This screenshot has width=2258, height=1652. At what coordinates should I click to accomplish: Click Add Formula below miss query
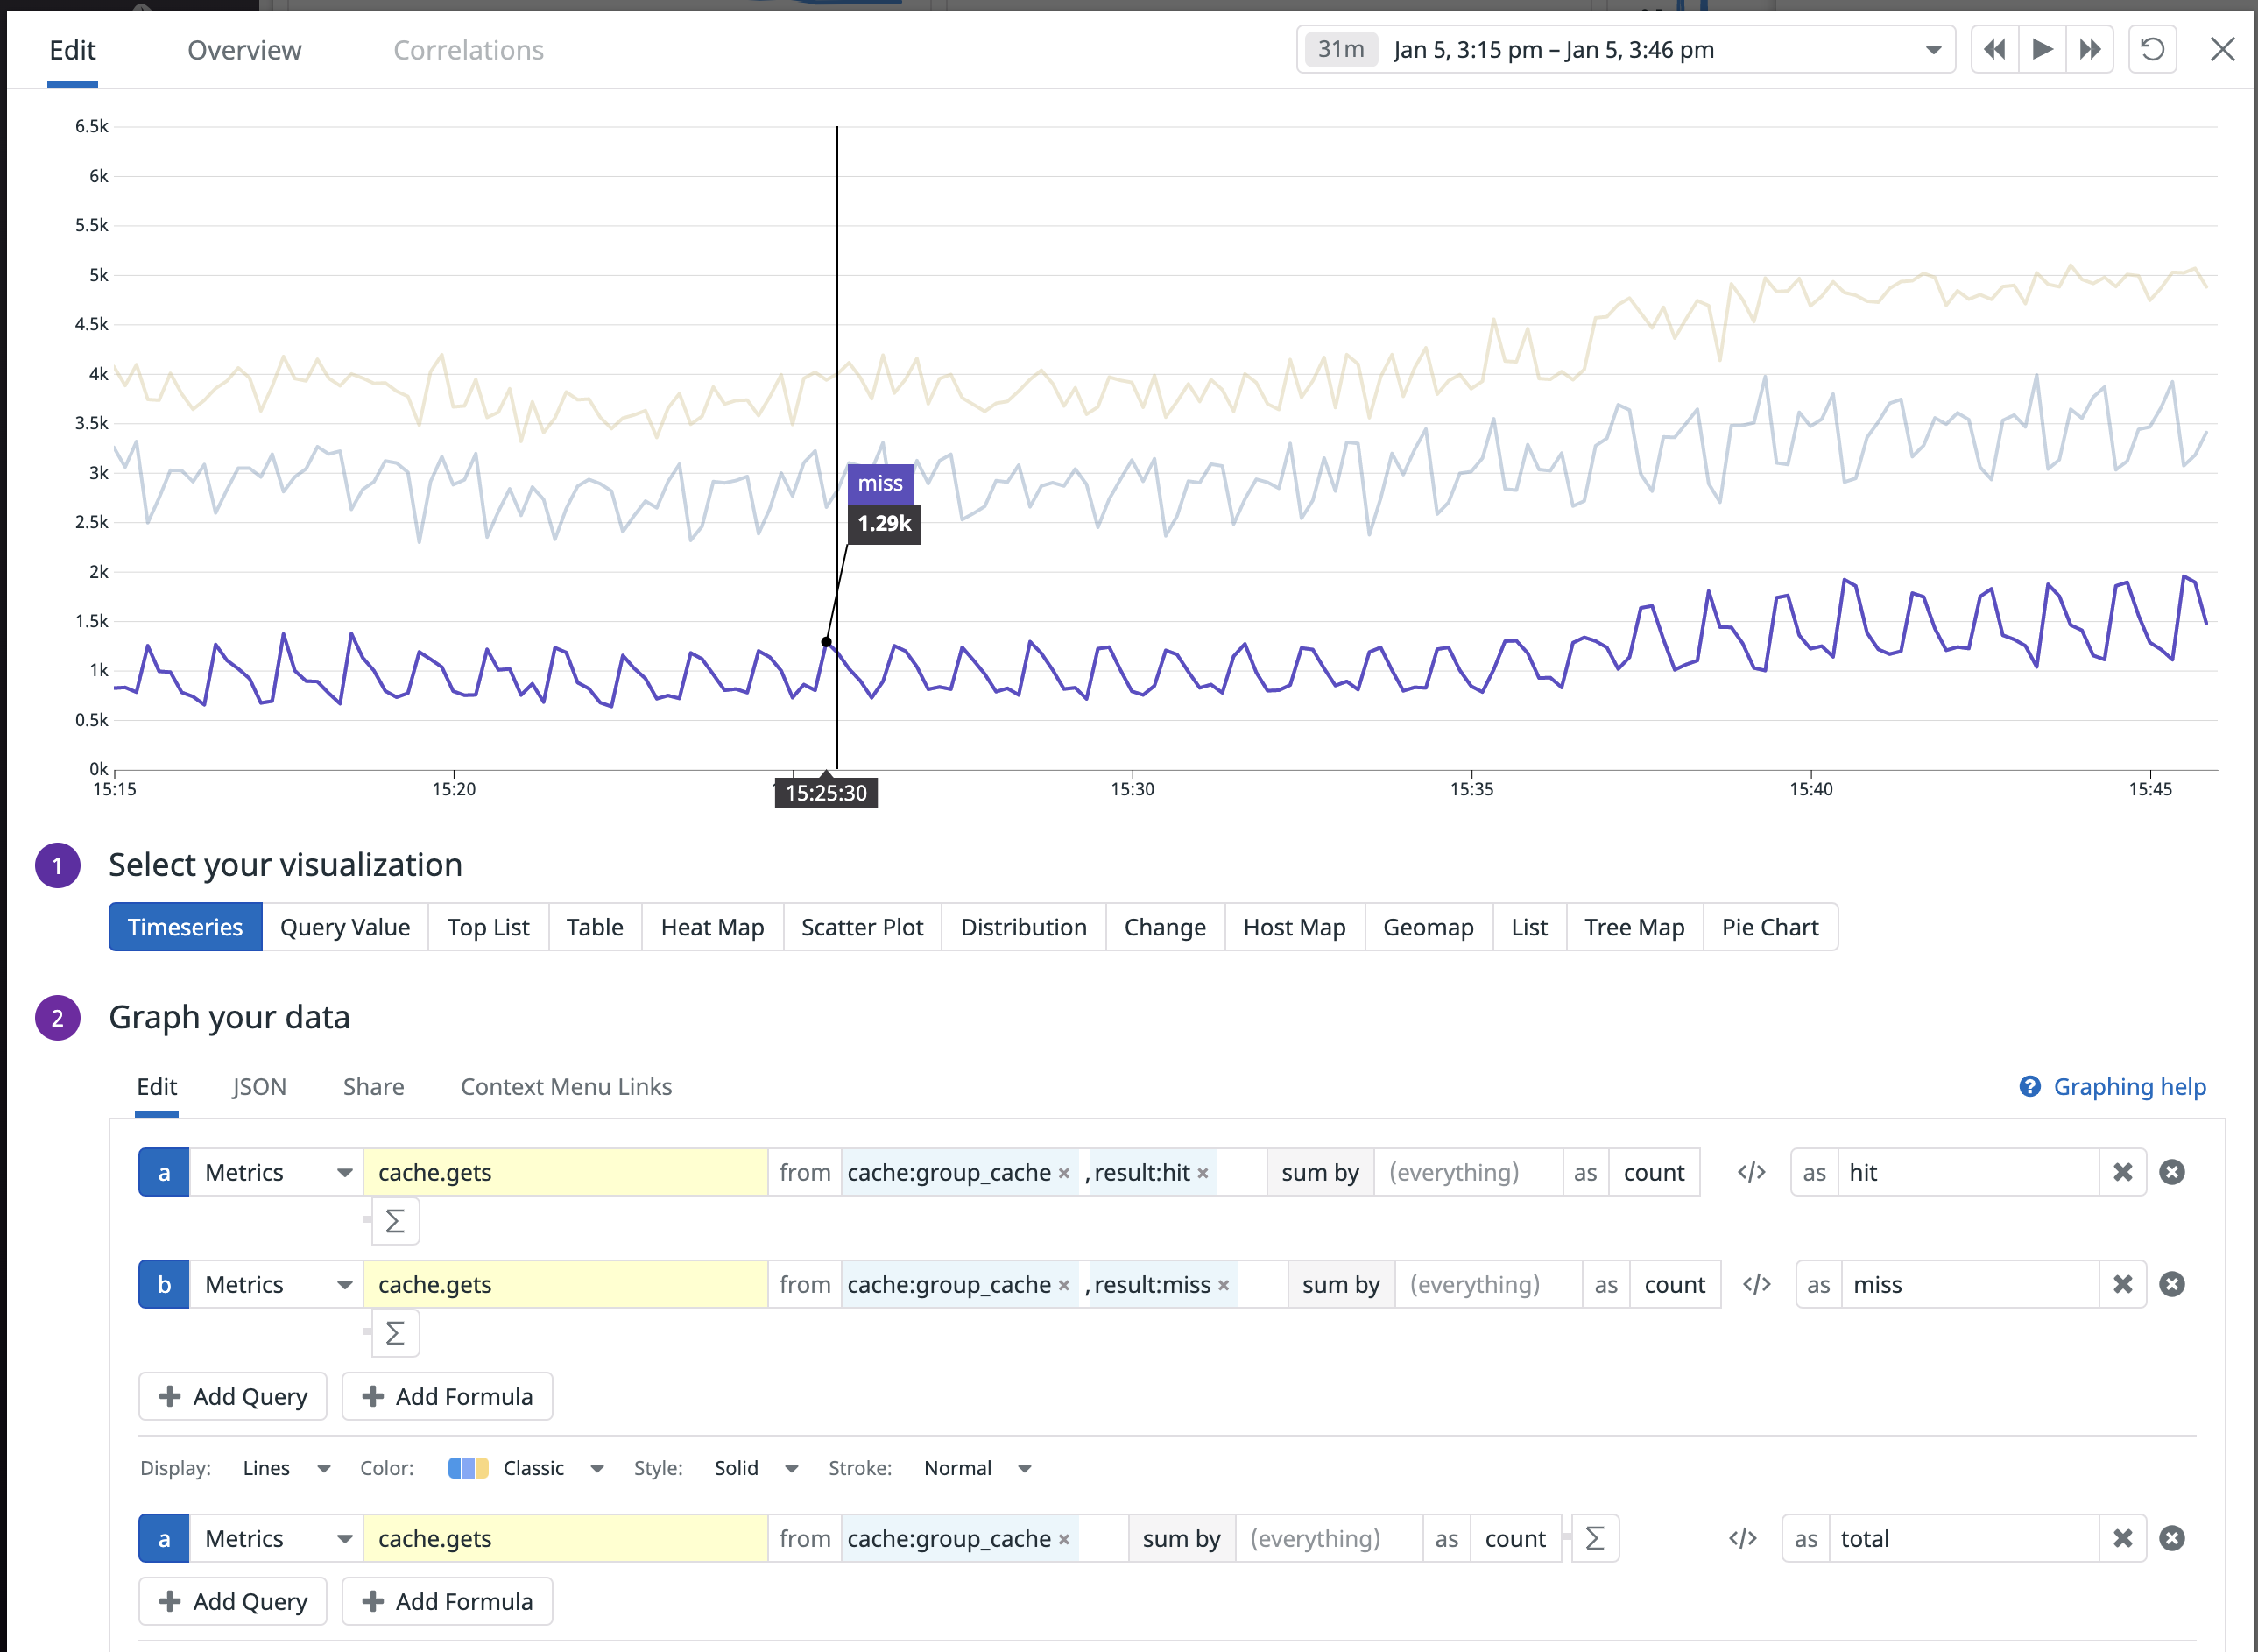tap(447, 1396)
